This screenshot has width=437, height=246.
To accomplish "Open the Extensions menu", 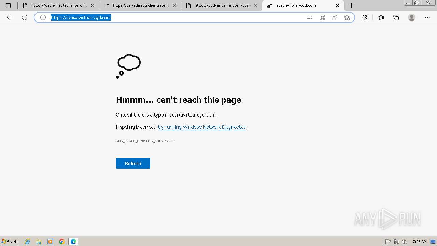I will (x=364, y=17).
